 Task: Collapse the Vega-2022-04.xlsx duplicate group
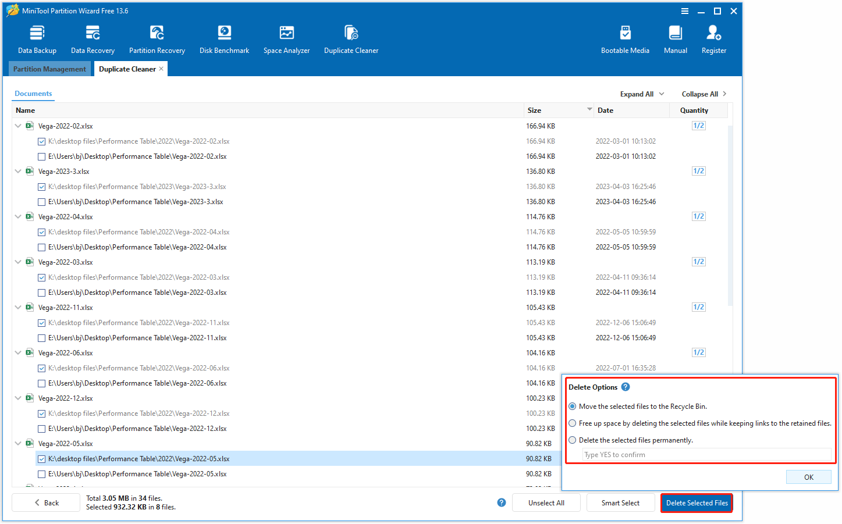[x=17, y=216]
